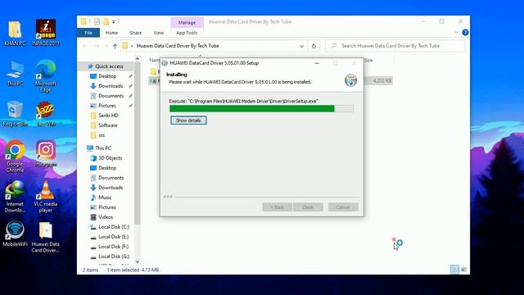524x295 pixels.
Task: Click the Explorer Help question mark icon
Action: pos(465,33)
